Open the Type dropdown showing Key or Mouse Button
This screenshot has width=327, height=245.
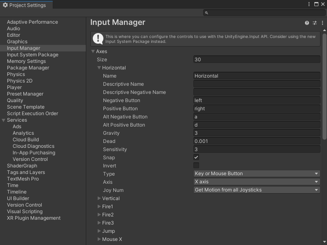click(x=257, y=174)
